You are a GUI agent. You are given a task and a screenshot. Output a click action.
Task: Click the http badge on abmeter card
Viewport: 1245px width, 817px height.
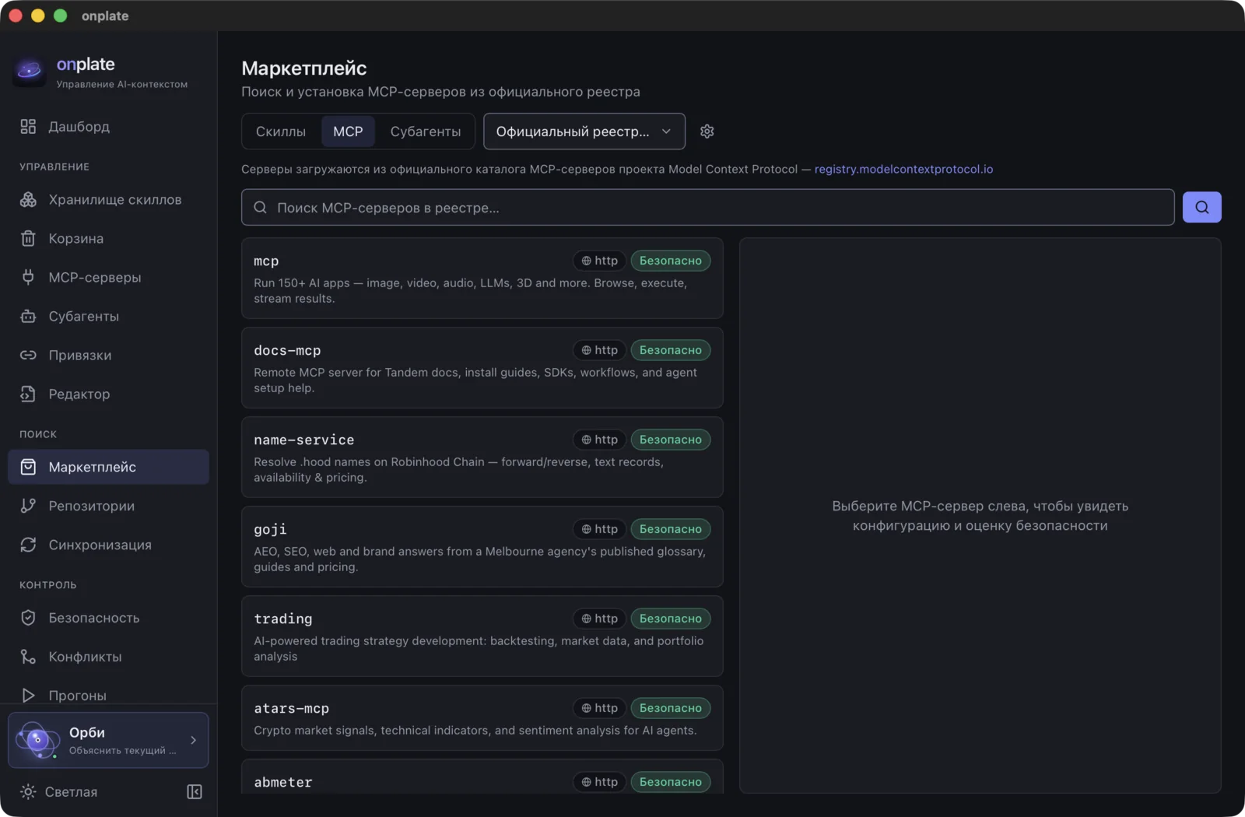(599, 782)
